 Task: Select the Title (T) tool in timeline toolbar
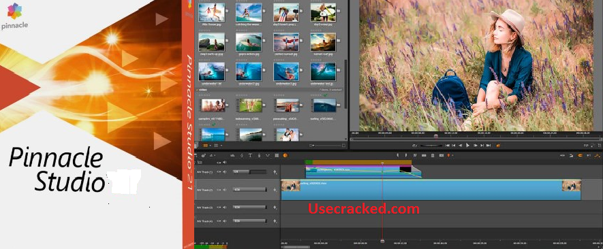point(250,155)
